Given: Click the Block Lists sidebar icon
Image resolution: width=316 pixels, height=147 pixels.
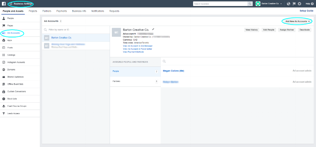Looking at the screenshot, I should pos(3,99).
